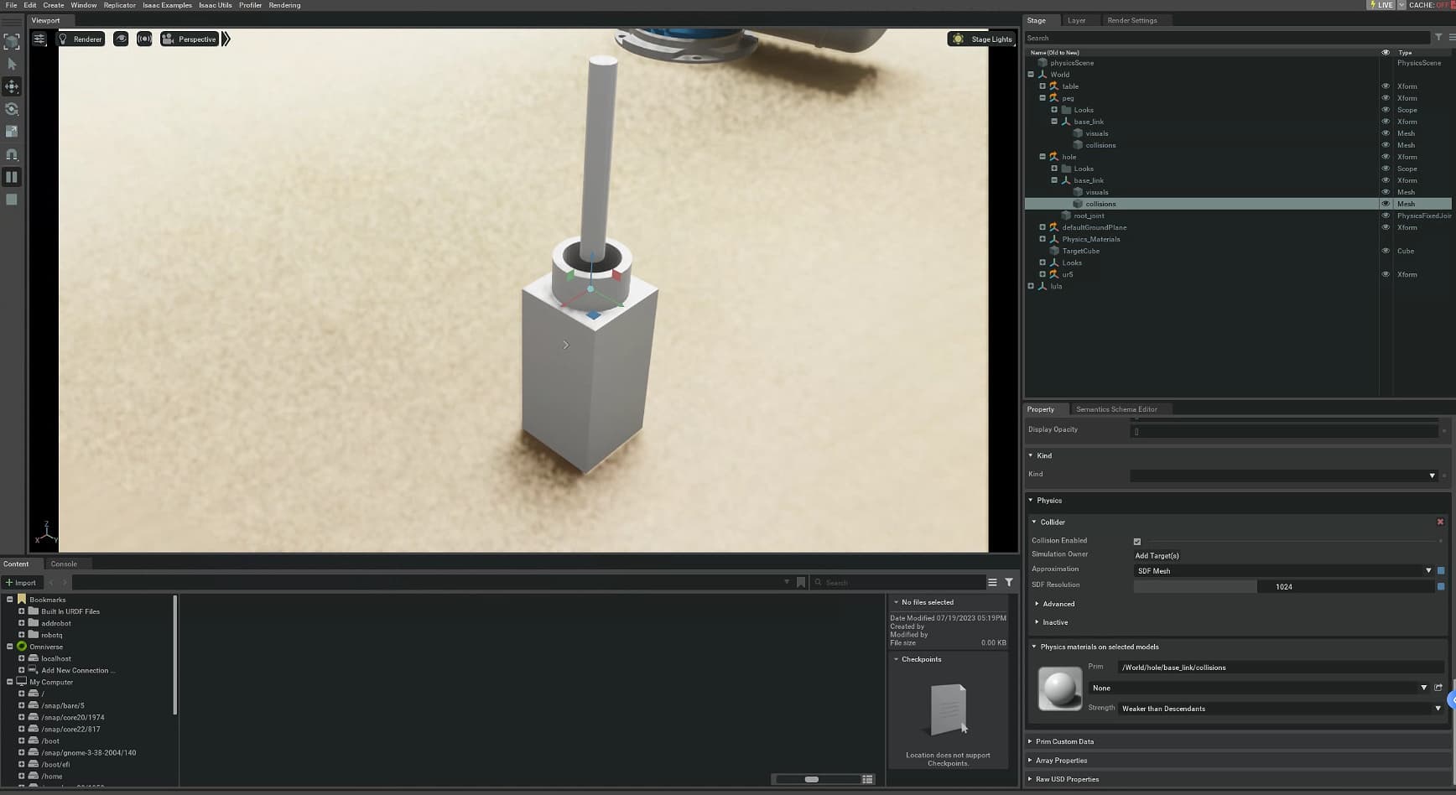Select the Scale gizmo tool

click(12, 132)
